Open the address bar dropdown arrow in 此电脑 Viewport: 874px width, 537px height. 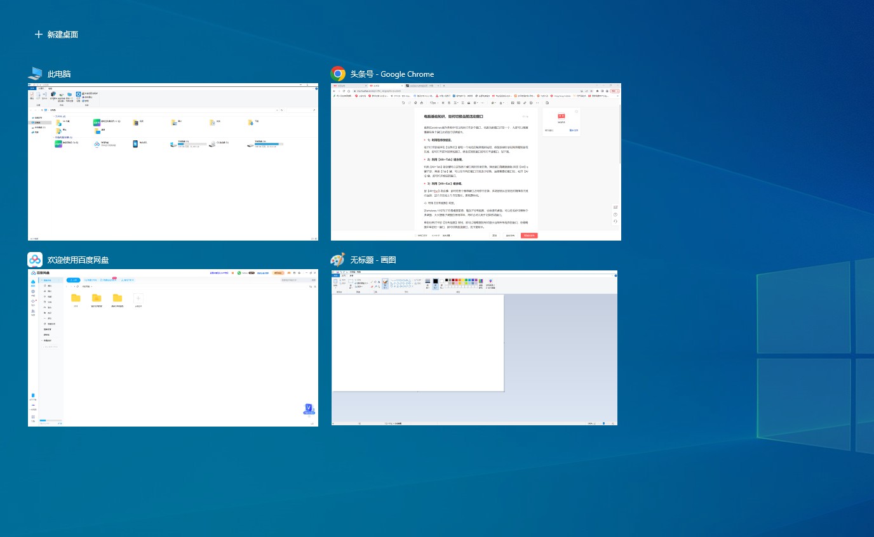276,110
